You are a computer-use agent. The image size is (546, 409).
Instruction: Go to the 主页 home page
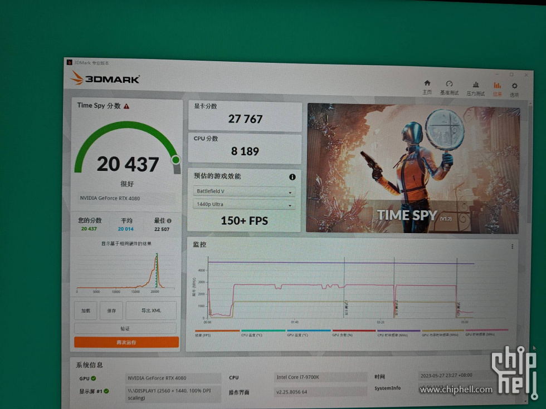tap(427, 87)
